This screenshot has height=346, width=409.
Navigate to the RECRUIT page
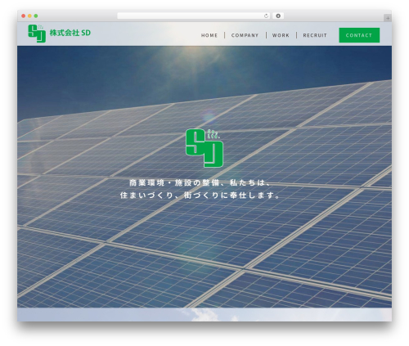pos(315,35)
